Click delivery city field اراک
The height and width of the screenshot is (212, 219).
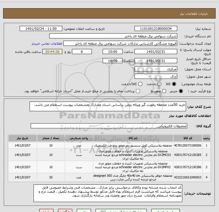tap(156, 77)
